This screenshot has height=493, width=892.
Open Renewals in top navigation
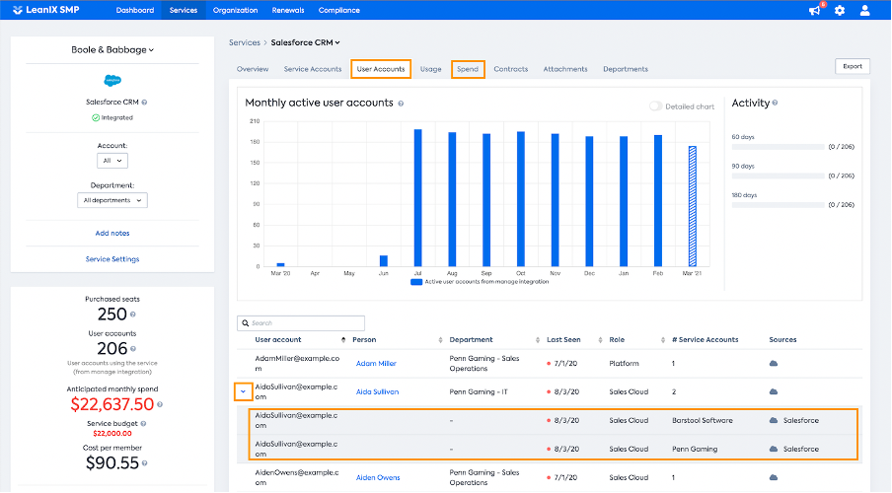288,10
